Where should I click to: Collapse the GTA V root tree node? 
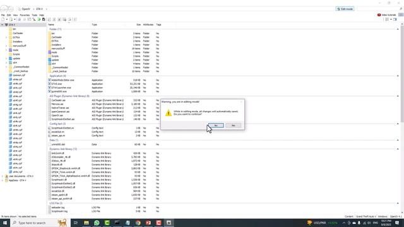3,25
